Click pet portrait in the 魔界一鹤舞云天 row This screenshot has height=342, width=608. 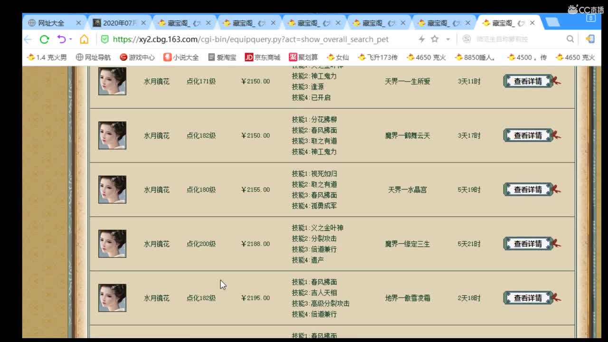tap(112, 135)
